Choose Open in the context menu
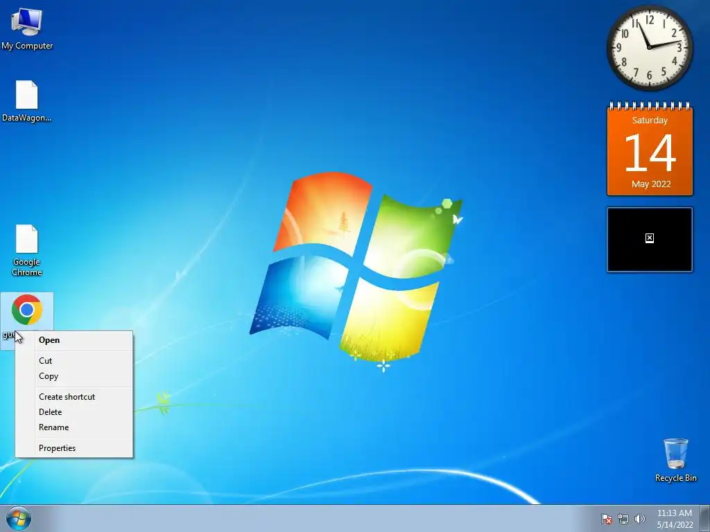The image size is (710, 532). 74,340
